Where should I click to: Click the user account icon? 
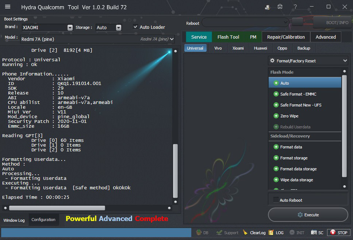pos(268,7)
